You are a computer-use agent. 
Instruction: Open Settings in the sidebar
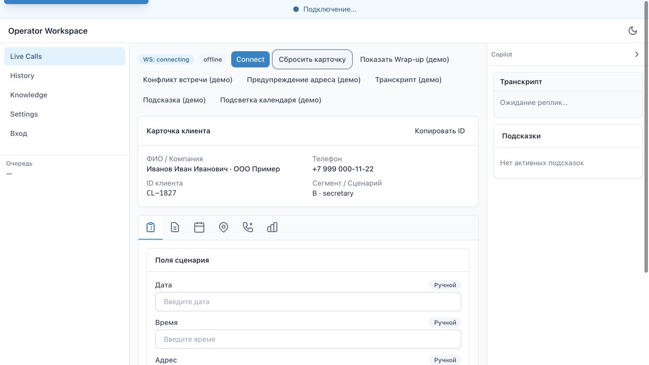(x=64, y=114)
